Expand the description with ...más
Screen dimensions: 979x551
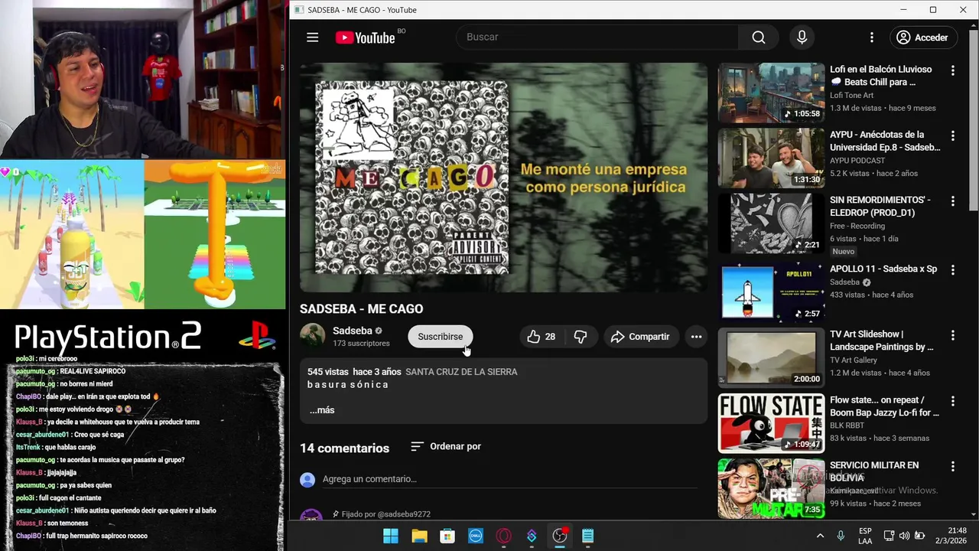pos(321,410)
